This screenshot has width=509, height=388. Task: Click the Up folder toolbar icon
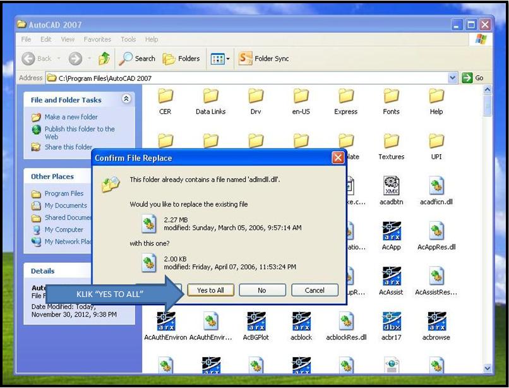[x=104, y=59]
